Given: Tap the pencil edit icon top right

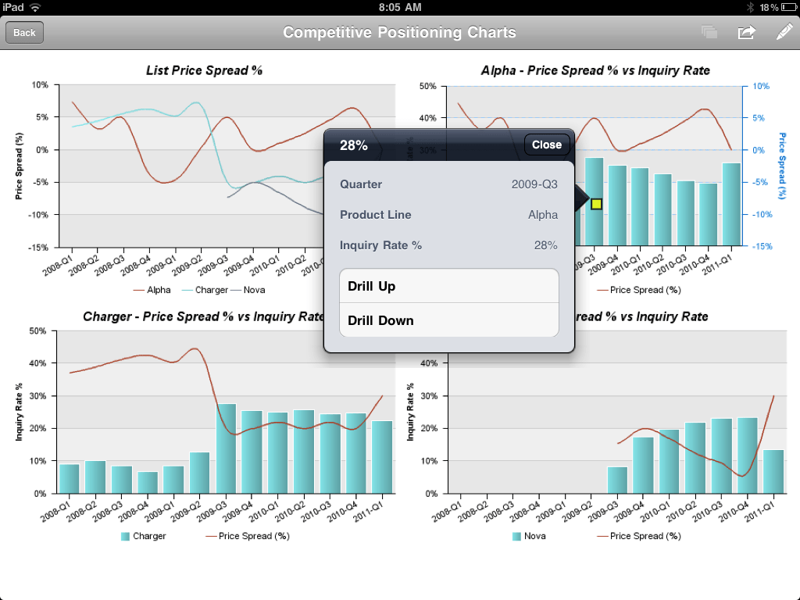Looking at the screenshot, I should pyautogui.click(x=784, y=32).
